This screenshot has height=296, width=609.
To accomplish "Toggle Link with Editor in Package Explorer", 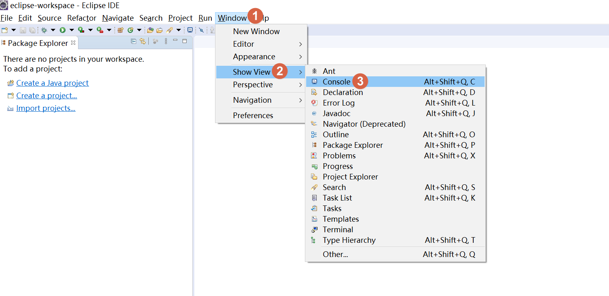I will [142, 41].
